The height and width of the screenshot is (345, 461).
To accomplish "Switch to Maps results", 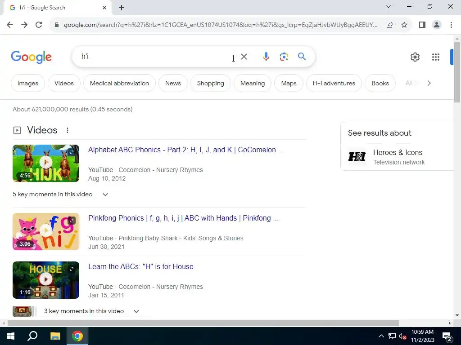I will pyautogui.click(x=289, y=83).
